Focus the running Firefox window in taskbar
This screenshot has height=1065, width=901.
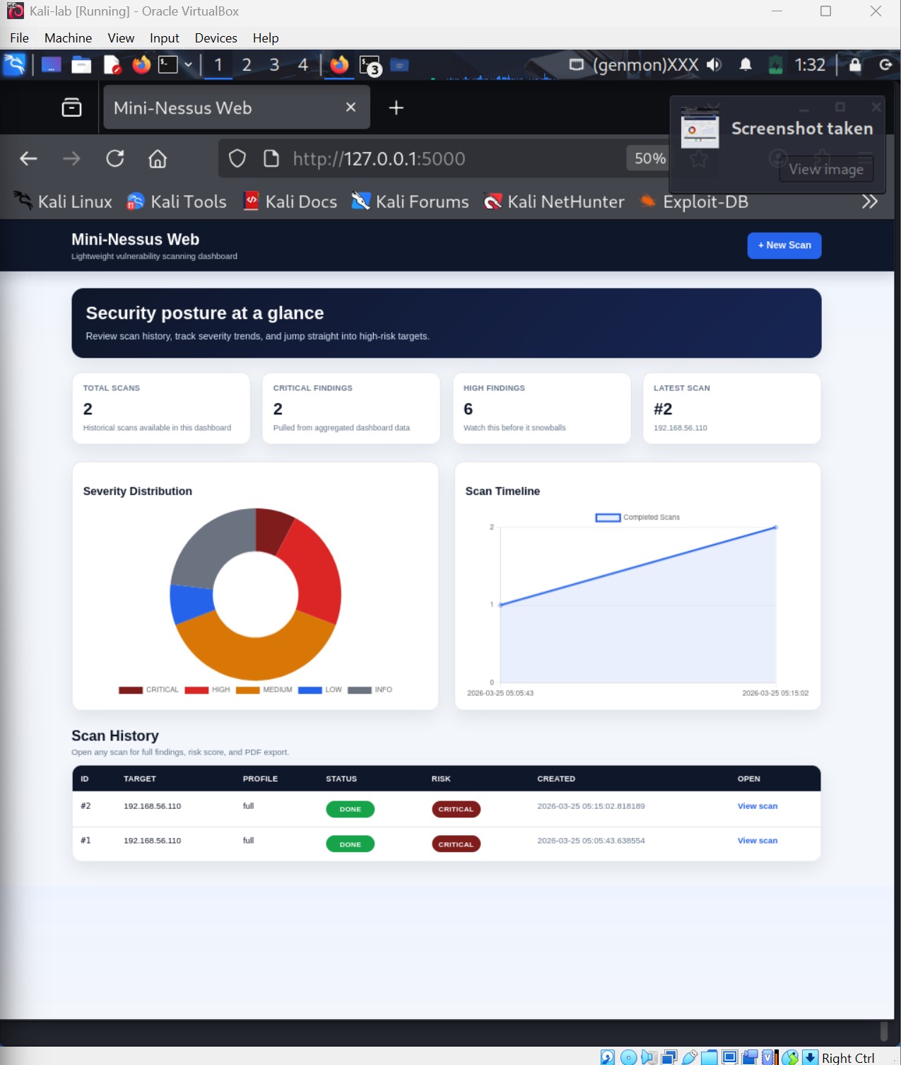tap(339, 65)
